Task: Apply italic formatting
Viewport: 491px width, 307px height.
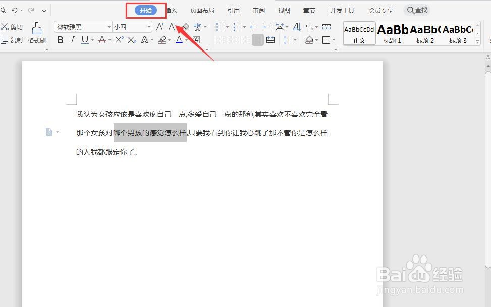Action: click(x=73, y=40)
